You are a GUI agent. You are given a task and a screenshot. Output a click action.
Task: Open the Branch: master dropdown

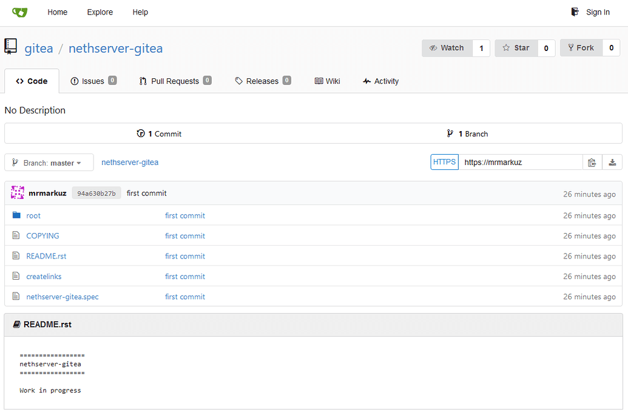(x=49, y=162)
